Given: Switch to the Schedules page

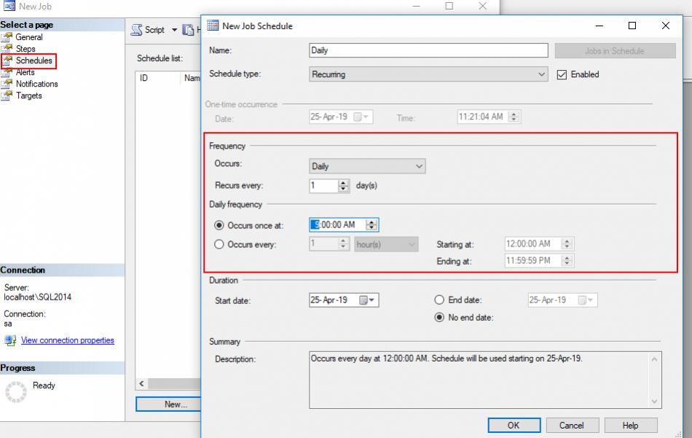Looking at the screenshot, I should (x=34, y=60).
